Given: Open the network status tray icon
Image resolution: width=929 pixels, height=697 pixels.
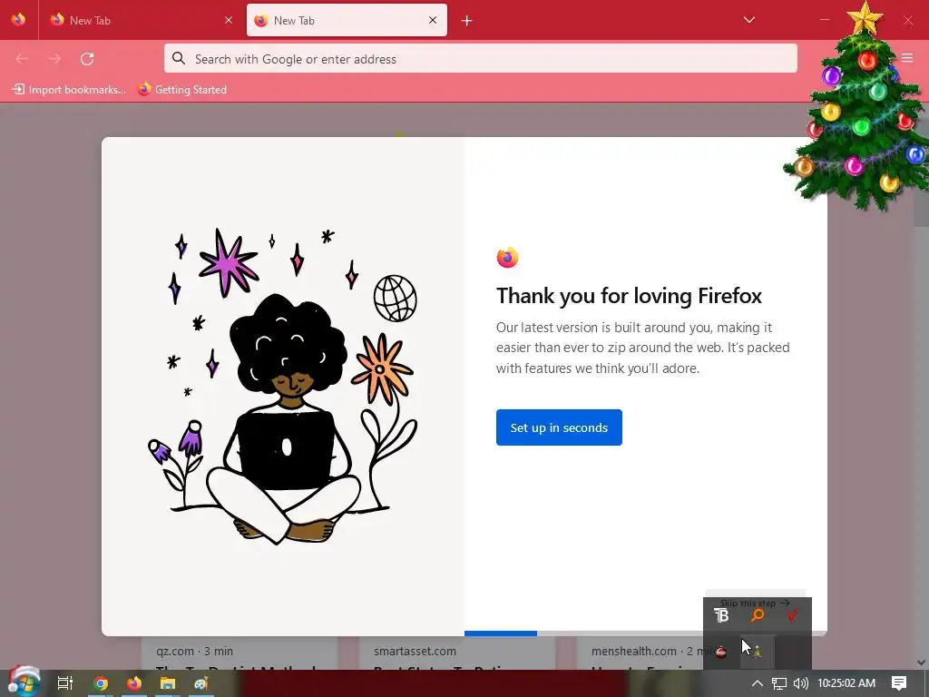Looking at the screenshot, I should [779, 683].
